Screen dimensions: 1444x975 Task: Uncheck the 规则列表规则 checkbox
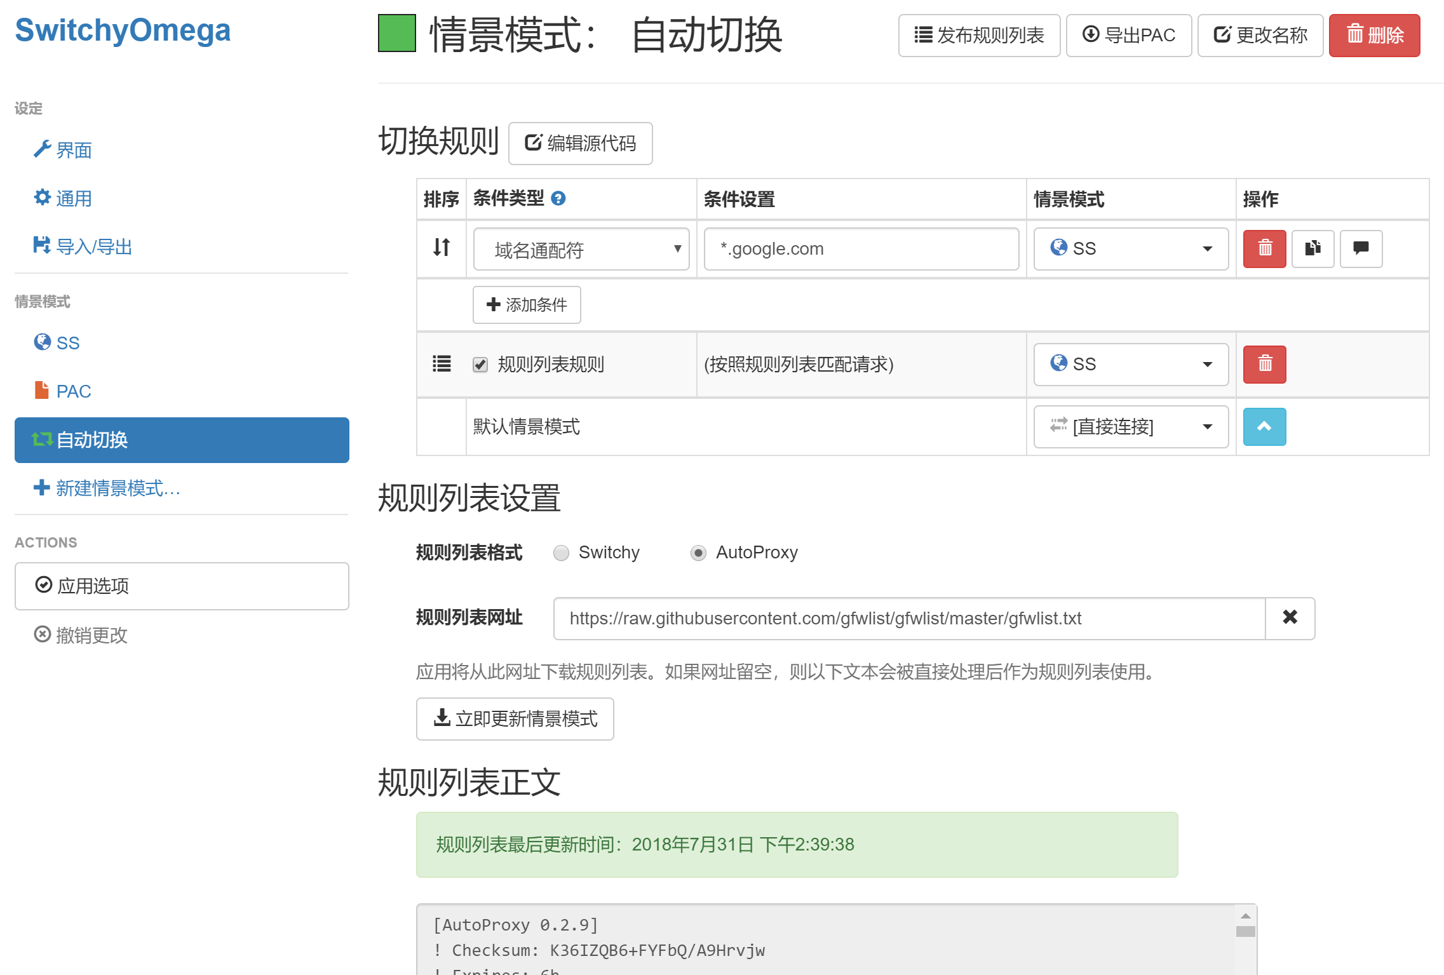click(480, 365)
